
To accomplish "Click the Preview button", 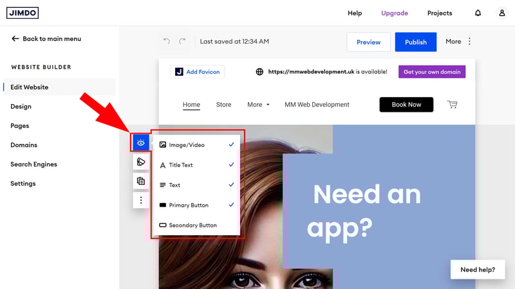I will [368, 42].
